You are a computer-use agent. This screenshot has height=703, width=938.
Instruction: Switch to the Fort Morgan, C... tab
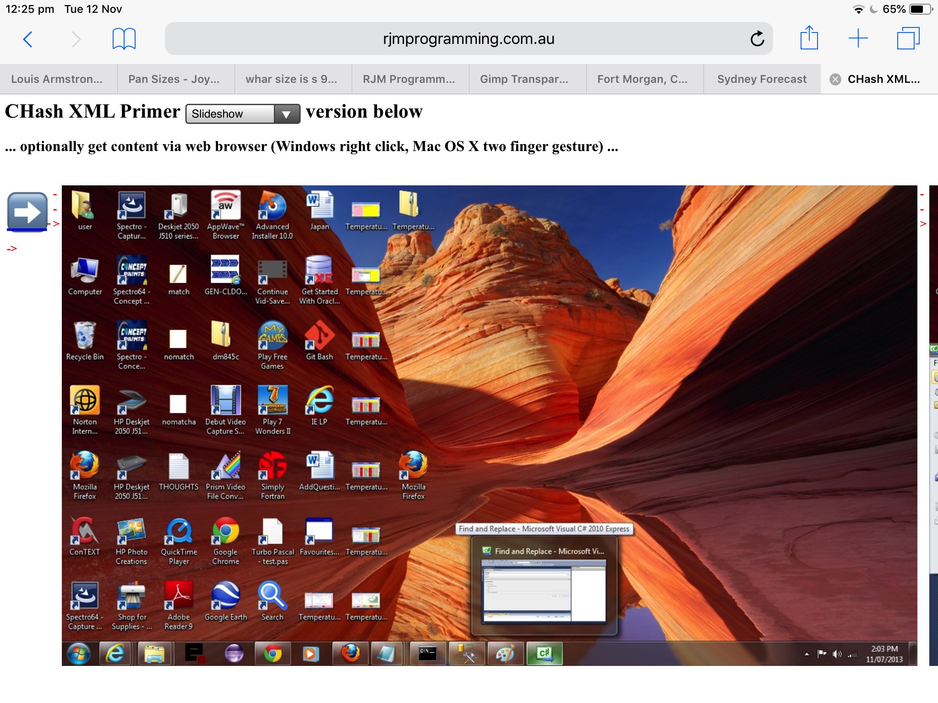[645, 79]
